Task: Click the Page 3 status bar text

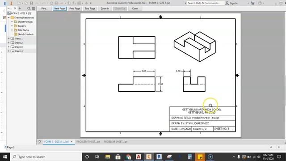Action: tap(11, 147)
